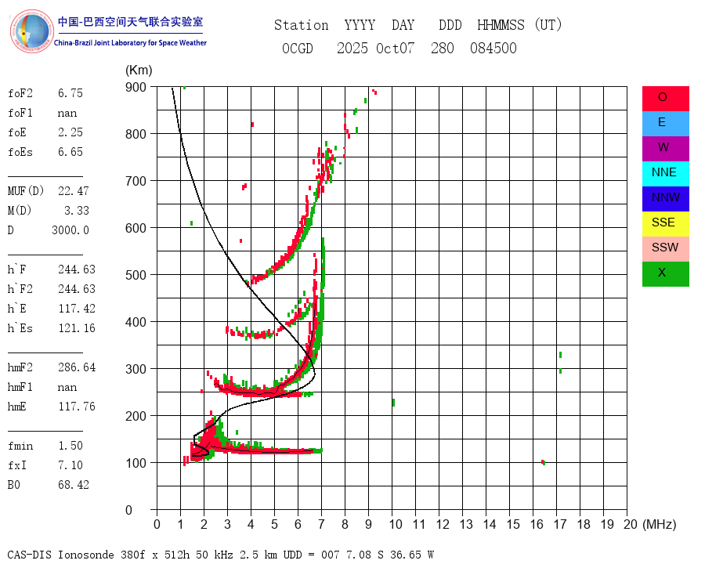Click the 10 MHz axis tick label
The width and height of the screenshot is (705, 564).
[x=396, y=524]
